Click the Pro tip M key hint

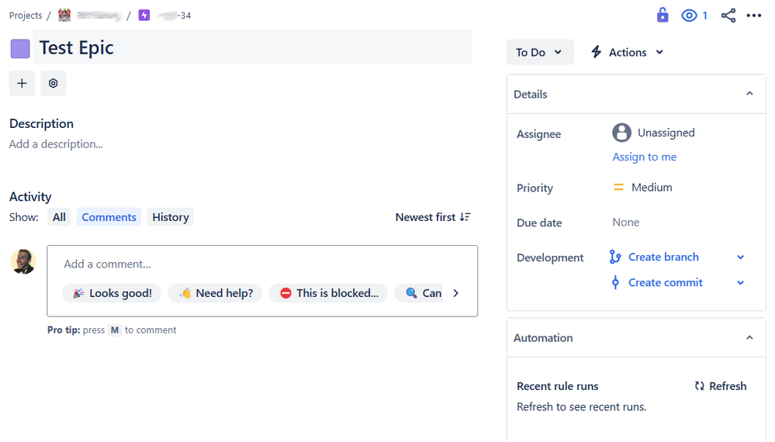point(115,330)
